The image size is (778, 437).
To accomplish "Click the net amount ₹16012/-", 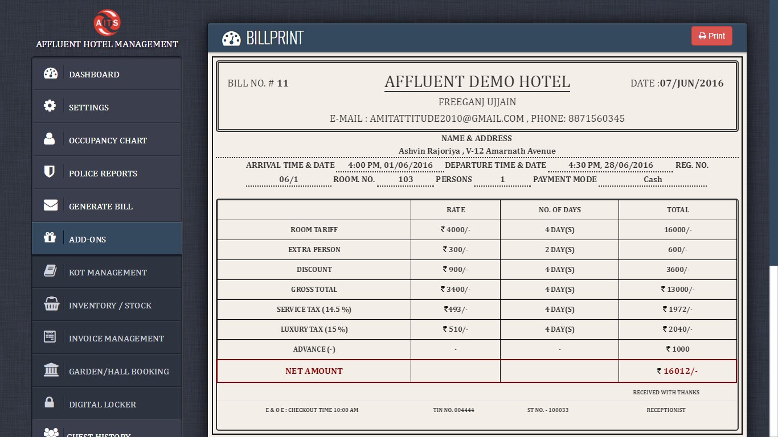I will coord(678,371).
